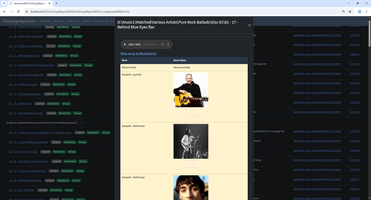Open 01 - 15 - The Guitar Man.flac
Image resolution: width=371 pixels, height=200 pixels.
point(25,94)
